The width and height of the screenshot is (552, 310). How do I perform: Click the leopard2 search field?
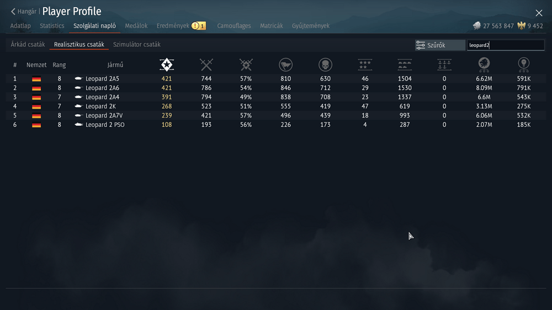pos(506,45)
